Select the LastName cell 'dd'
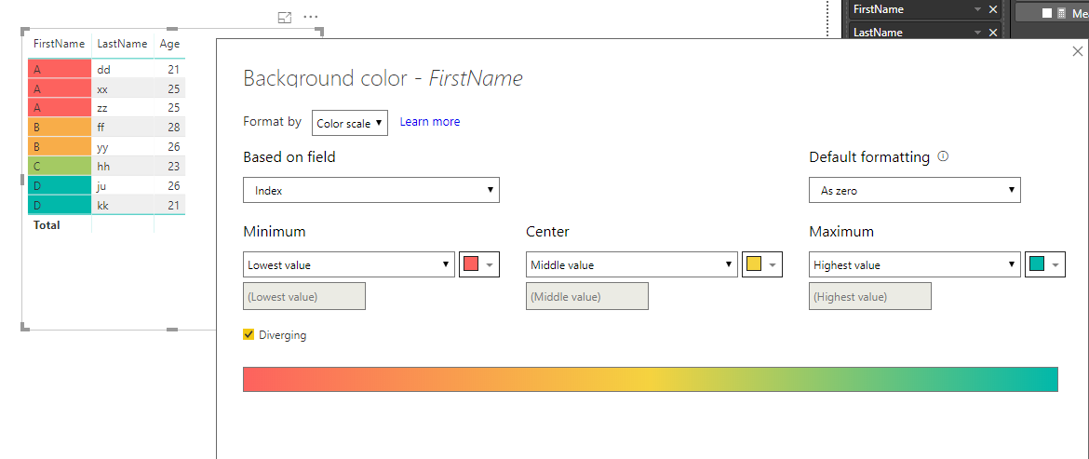Viewport: 1089px width, 459px height. click(x=122, y=70)
